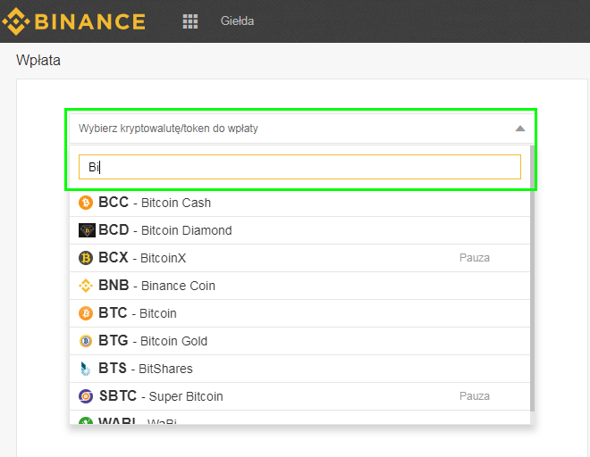Click the orange Bitcoin BTC icon
This screenshot has width=590, height=457.
click(x=86, y=313)
